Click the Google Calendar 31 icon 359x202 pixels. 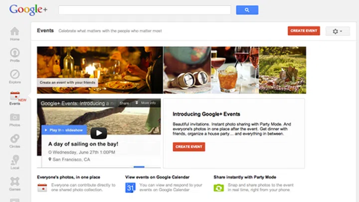pyautogui.click(x=130, y=188)
